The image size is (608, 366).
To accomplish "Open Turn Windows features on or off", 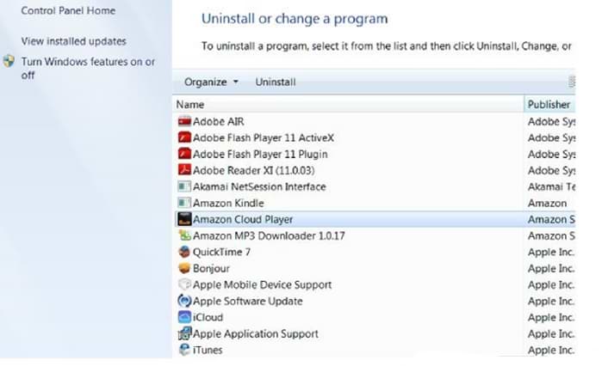I will coord(88,68).
